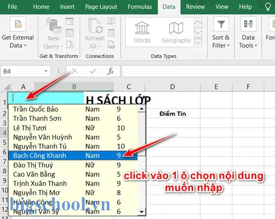275x219 pixels.
Task: Open the Review ribbon tab
Action: (195, 7)
